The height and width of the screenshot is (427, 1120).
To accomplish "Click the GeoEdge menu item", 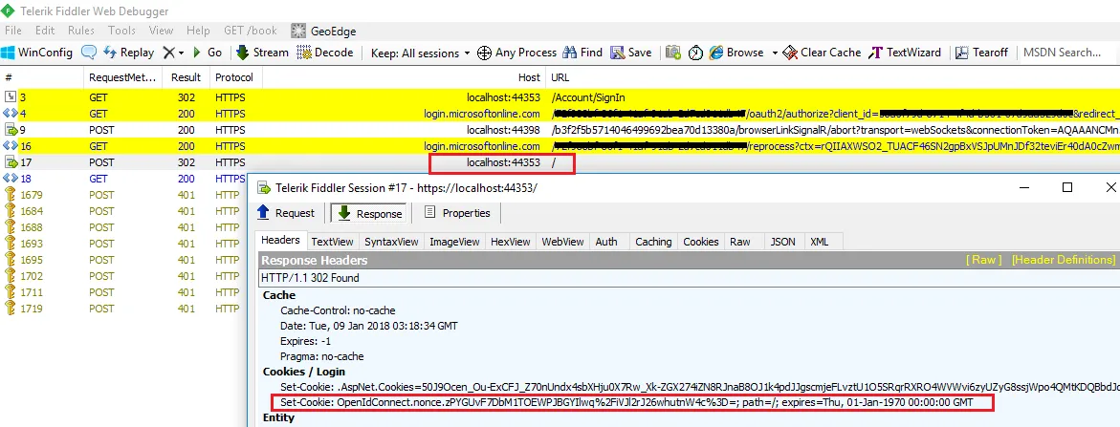I will pos(323,31).
